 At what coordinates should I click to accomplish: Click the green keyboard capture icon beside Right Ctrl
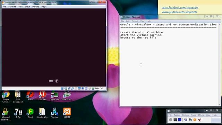[93, 88]
